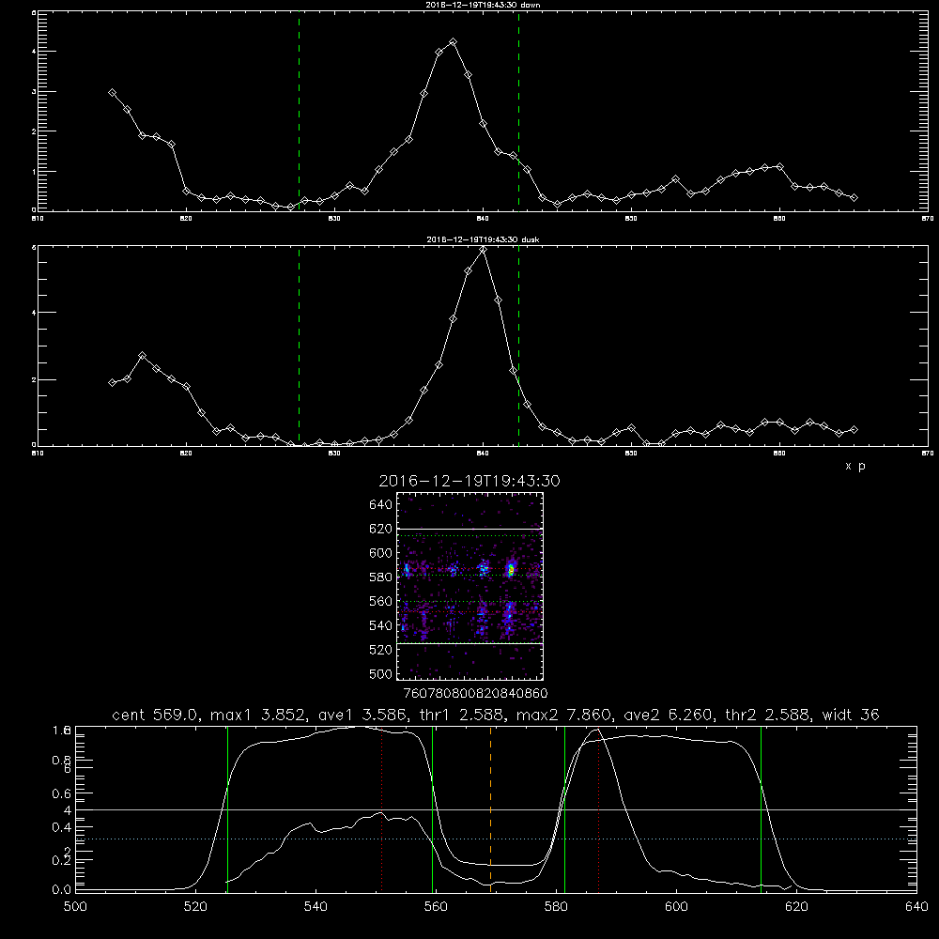Click the left green dashed line in the dawn plot
The width and height of the screenshot is (939, 939).
(x=299, y=111)
